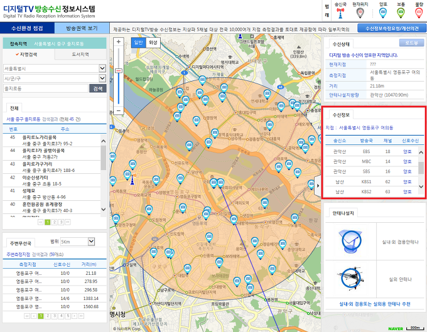The height and width of the screenshot is (332, 427).
Task: Click the red poor reception legend pin
Action: pos(419,13)
